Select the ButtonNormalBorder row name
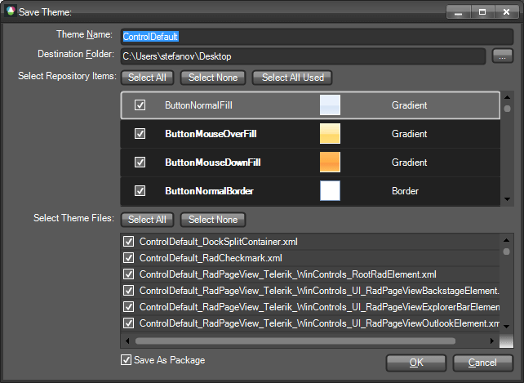Screen dimensions: 524x383 click(x=209, y=191)
